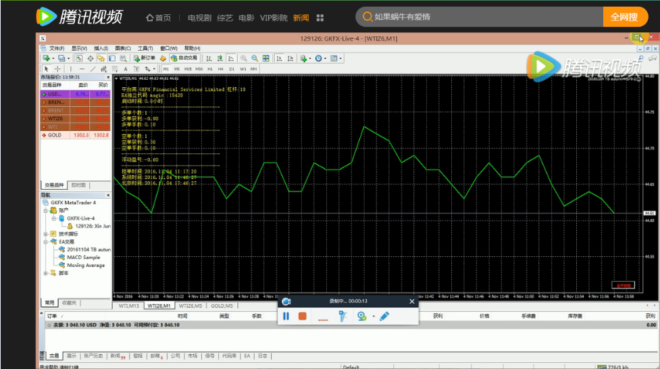The width and height of the screenshot is (660, 369).
Task: Select the trendline drawing tool
Action: pyautogui.click(x=93, y=69)
